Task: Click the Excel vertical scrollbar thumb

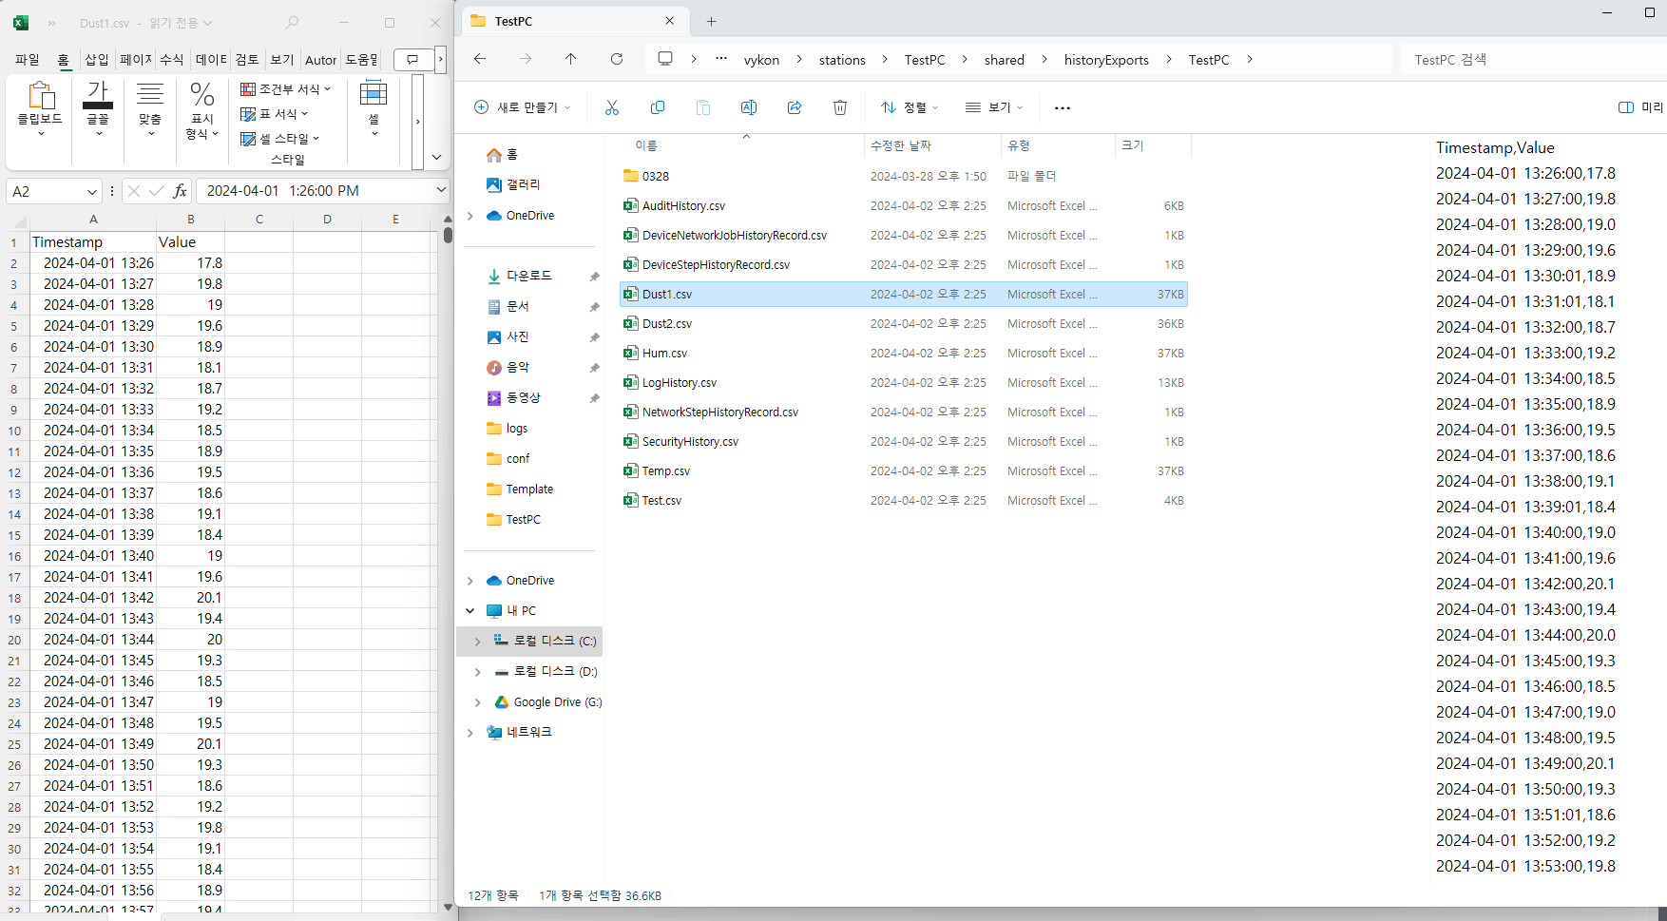Action: (x=448, y=236)
